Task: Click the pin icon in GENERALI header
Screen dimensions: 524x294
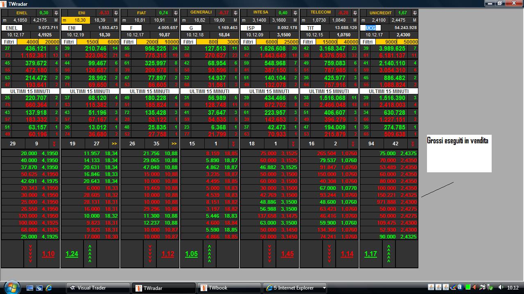Action: click(x=235, y=13)
